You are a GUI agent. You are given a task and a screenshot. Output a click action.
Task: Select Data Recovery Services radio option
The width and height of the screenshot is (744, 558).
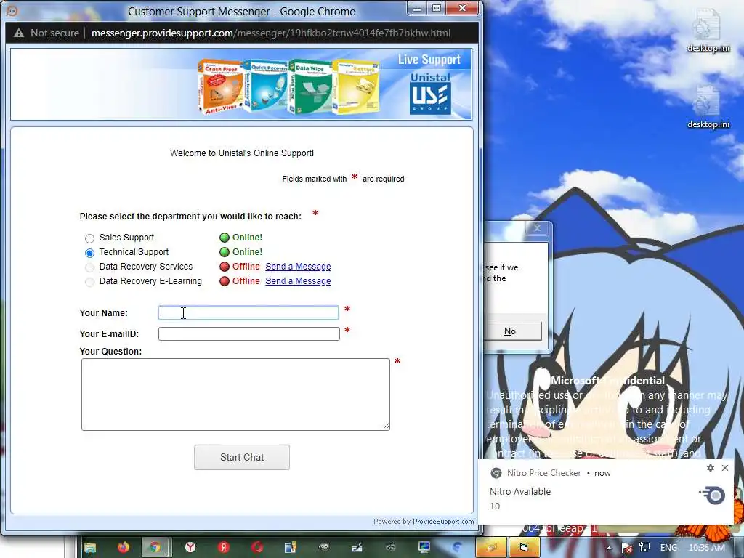(x=89, y=267)
